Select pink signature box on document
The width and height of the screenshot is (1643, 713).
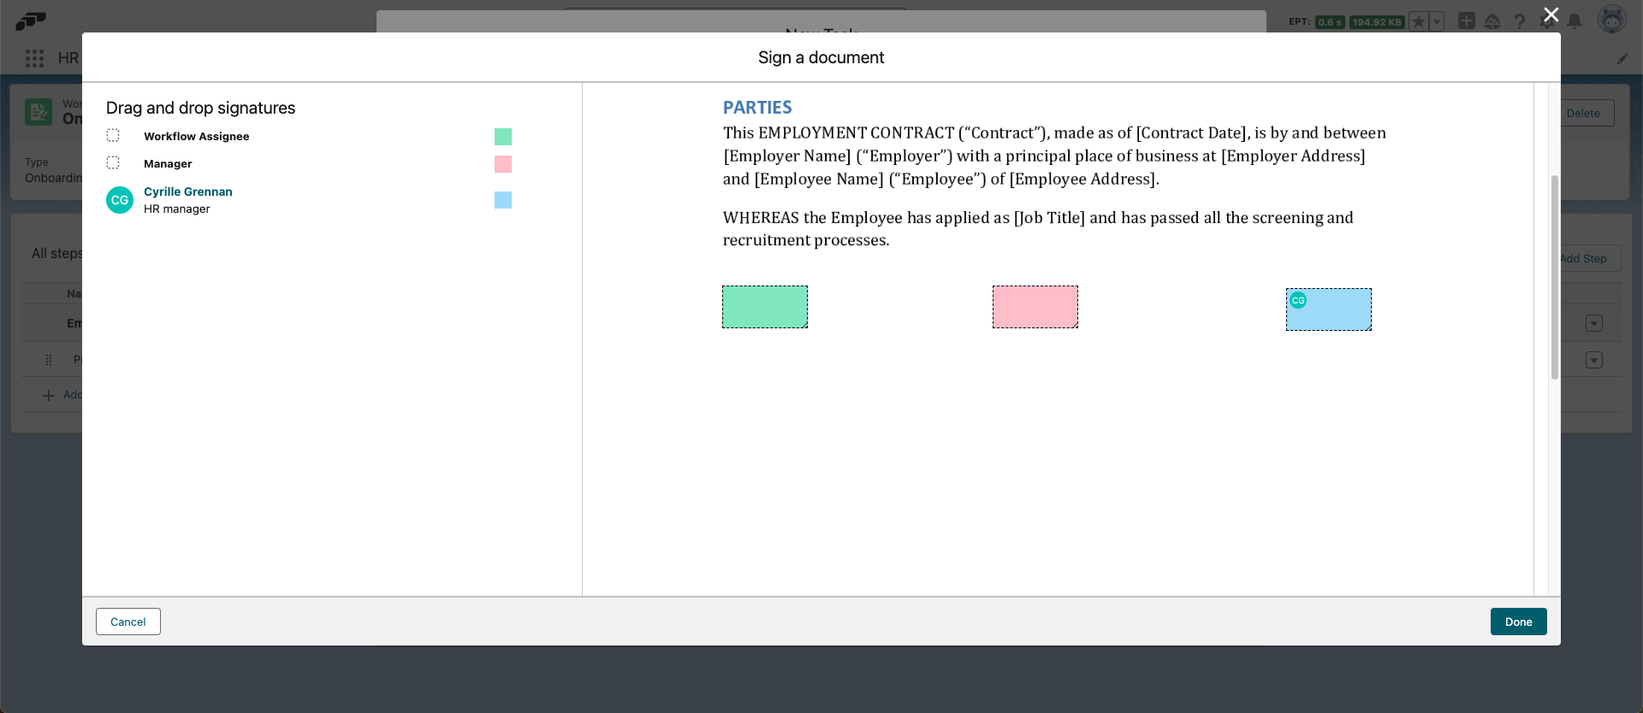(x=1035, y=307)
